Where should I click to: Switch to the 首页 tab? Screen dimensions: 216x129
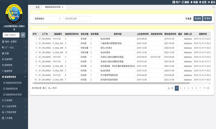pyautogui.click(x=38, y=7)
